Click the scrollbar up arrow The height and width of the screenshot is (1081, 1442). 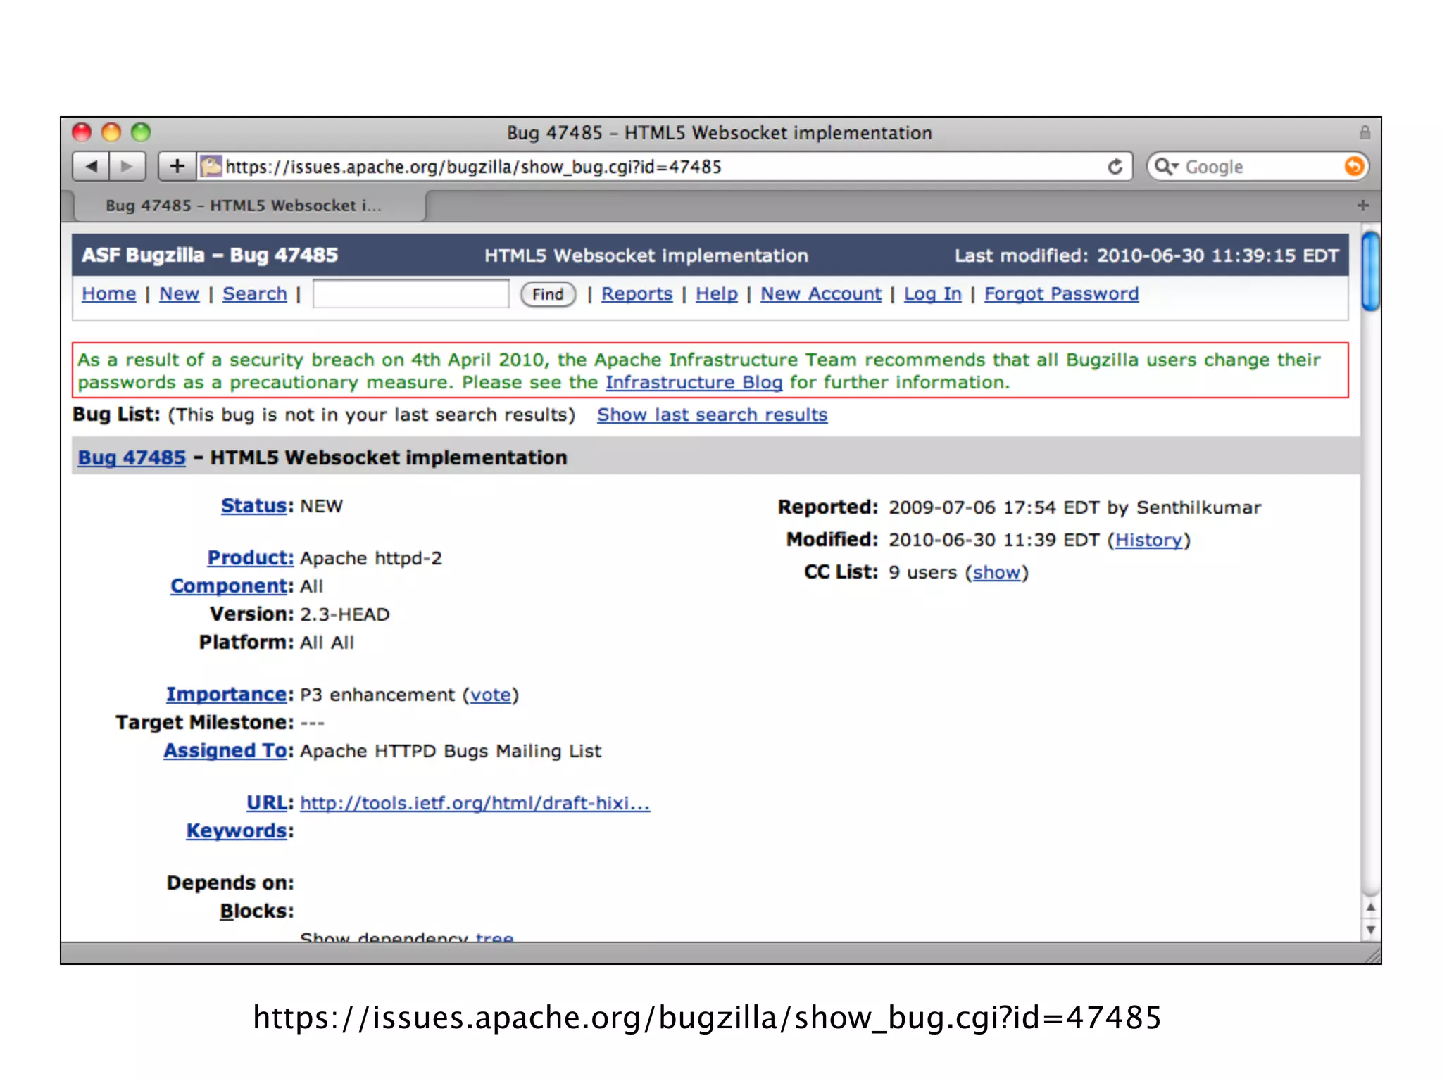coord(1370,907)
